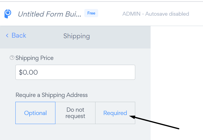Choose Do not request shipping address
203x140 pixels.
75,113
